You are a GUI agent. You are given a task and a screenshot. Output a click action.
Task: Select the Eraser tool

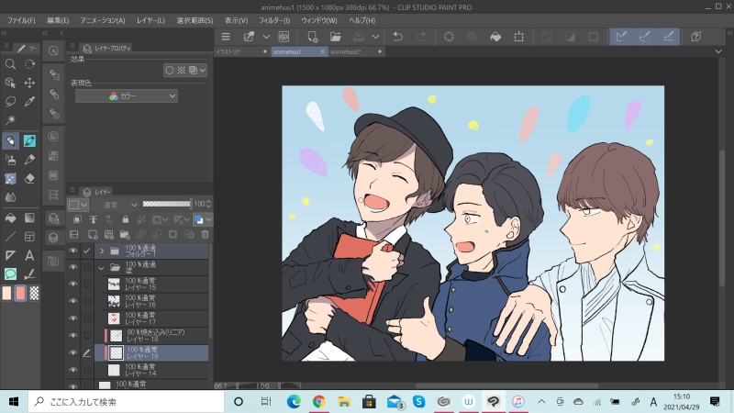pos(29,178)
